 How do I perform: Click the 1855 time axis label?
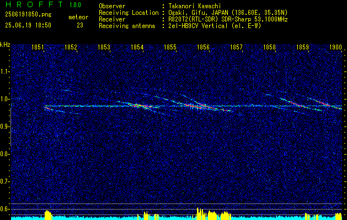tap(170, 47)
